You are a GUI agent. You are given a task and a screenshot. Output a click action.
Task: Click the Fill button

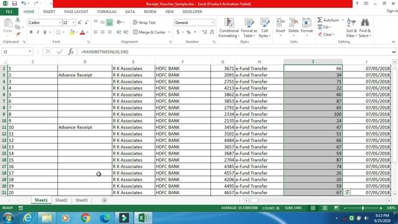(324, 27)
